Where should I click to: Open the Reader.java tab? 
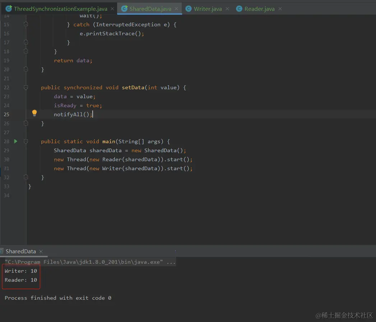(x=259, y=9)
